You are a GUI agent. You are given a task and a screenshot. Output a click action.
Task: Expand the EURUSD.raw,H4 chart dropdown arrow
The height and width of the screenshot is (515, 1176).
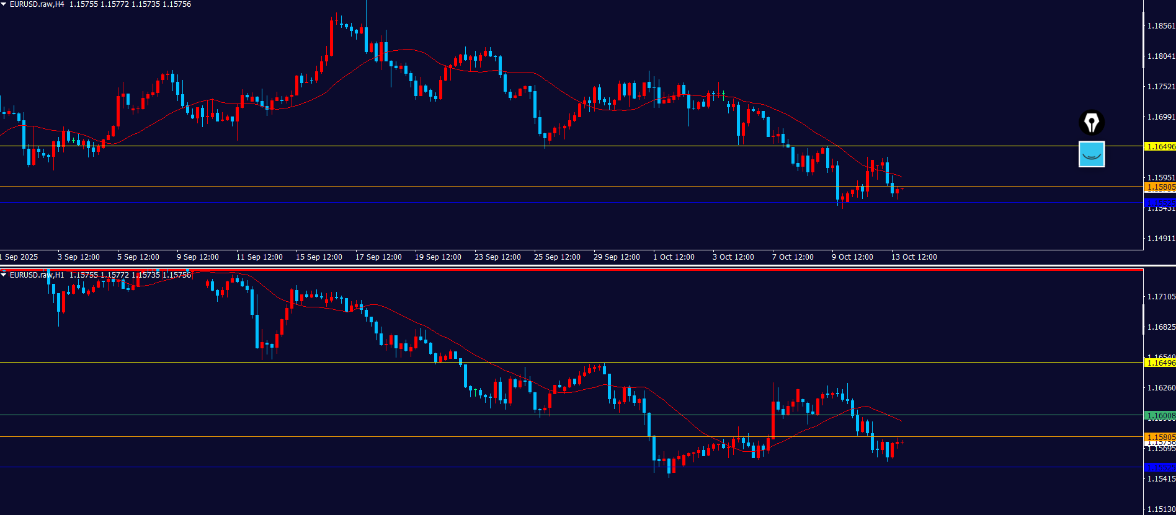[4, 4]
